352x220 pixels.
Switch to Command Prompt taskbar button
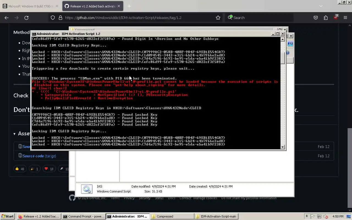click(x=84, y=216)
